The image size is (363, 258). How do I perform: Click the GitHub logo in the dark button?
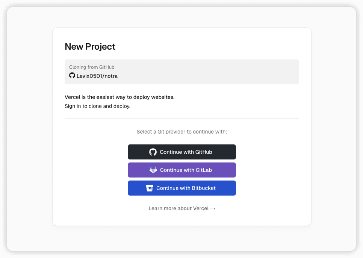tap(153, 152)
